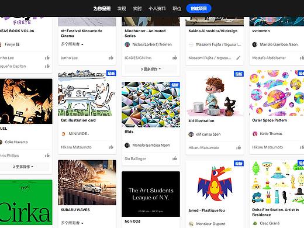The width and height of the screenshot is (304, 228).
Task: Open the kid illustration thumbnail
Action: 215,94
